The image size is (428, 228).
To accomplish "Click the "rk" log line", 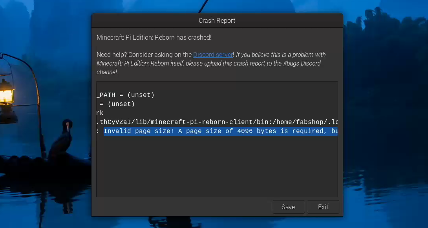I will tap(100, 113).
